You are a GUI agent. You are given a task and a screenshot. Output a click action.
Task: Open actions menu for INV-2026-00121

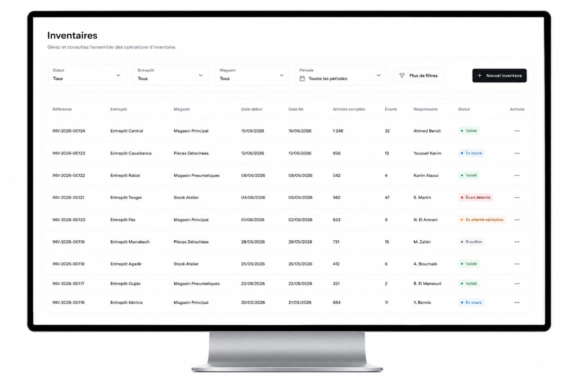(517, 197)
